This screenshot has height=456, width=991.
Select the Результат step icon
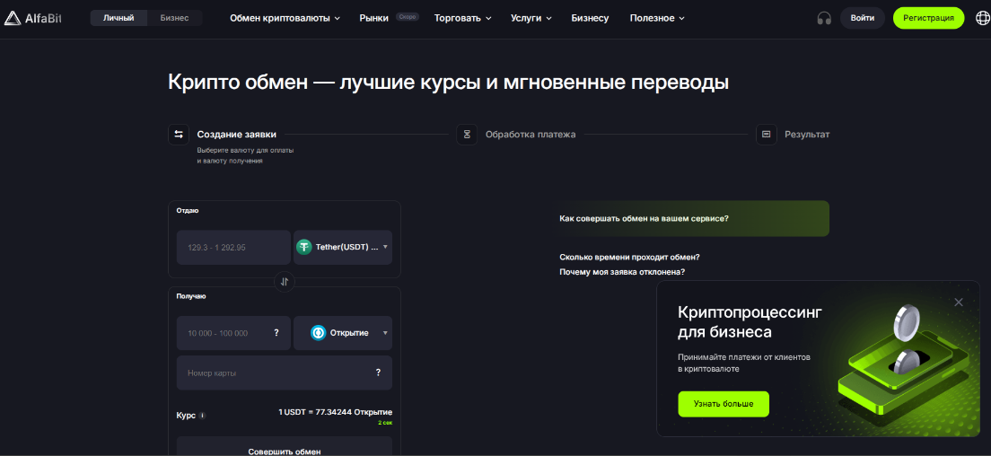point(766,135)
